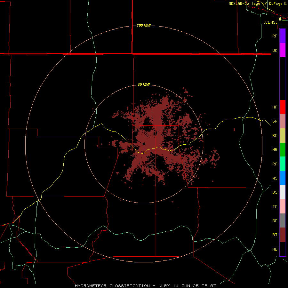Click the HHC product code text

click(x=281, y=19)
